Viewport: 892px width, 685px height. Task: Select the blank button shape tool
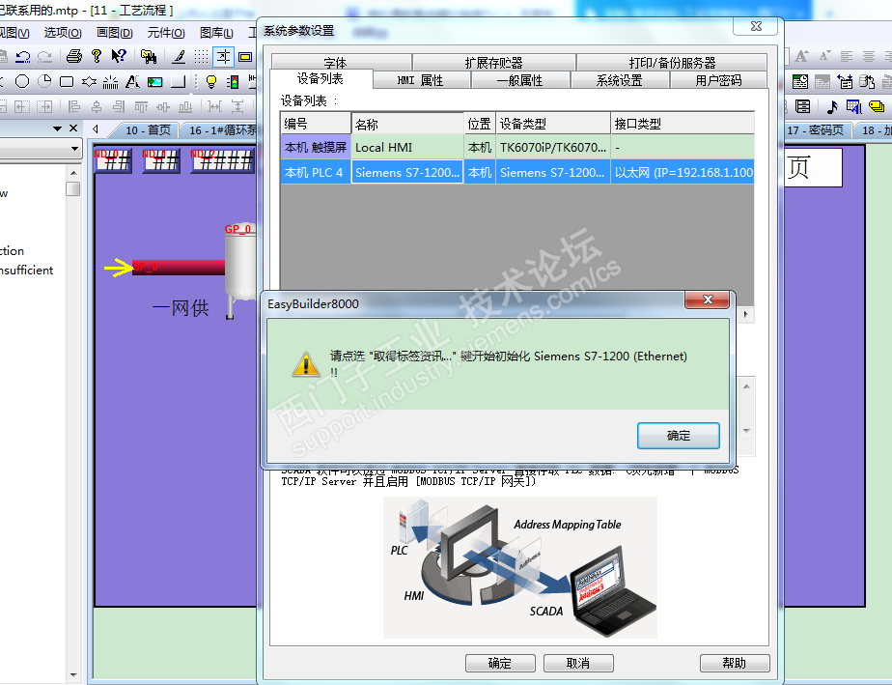click(x=178, y=81)
